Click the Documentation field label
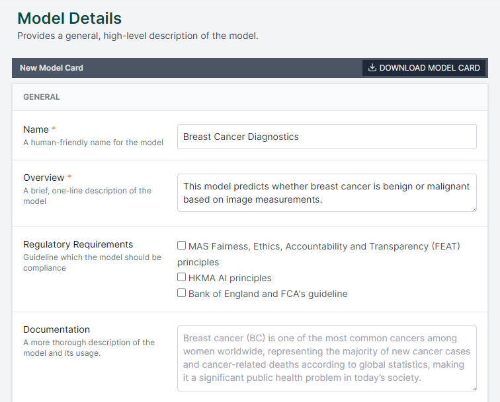The height and width of the screenshot is (402, 500). tap(56, 329)
